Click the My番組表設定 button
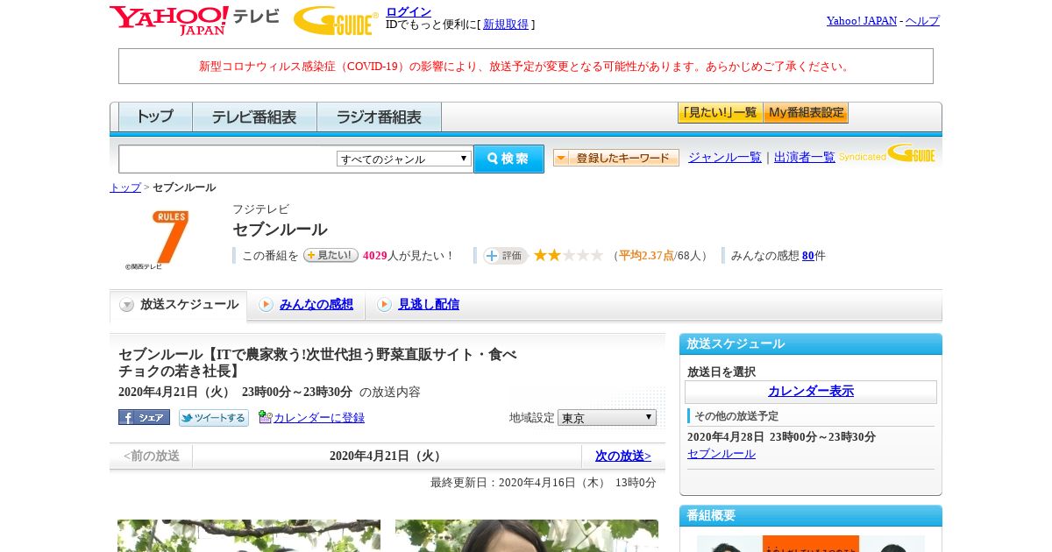 pyautogui.click(x=806, y=113)
